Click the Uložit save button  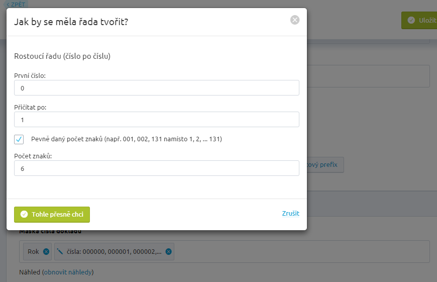coord(419,21)
